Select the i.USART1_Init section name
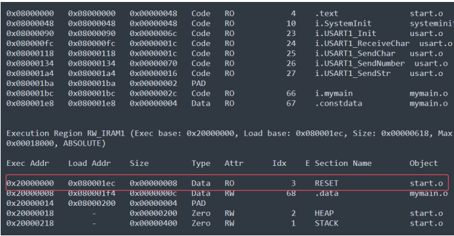Viewport: 454px width, 236px height. click(345, 33)
